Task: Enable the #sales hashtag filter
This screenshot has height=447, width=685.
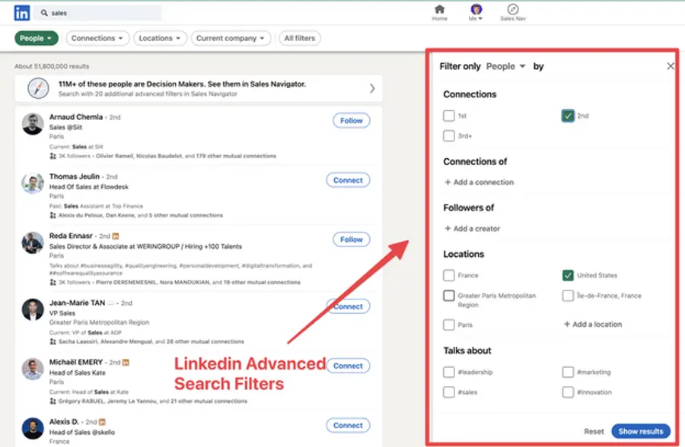Action: coord(449,393)
